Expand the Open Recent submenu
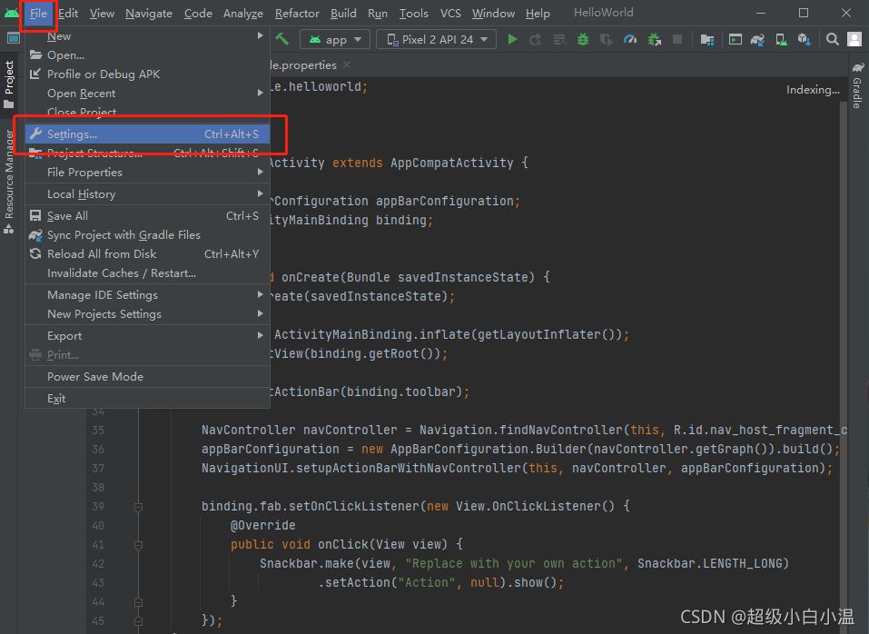Screen dimensions: 869x634 (147, 94)
